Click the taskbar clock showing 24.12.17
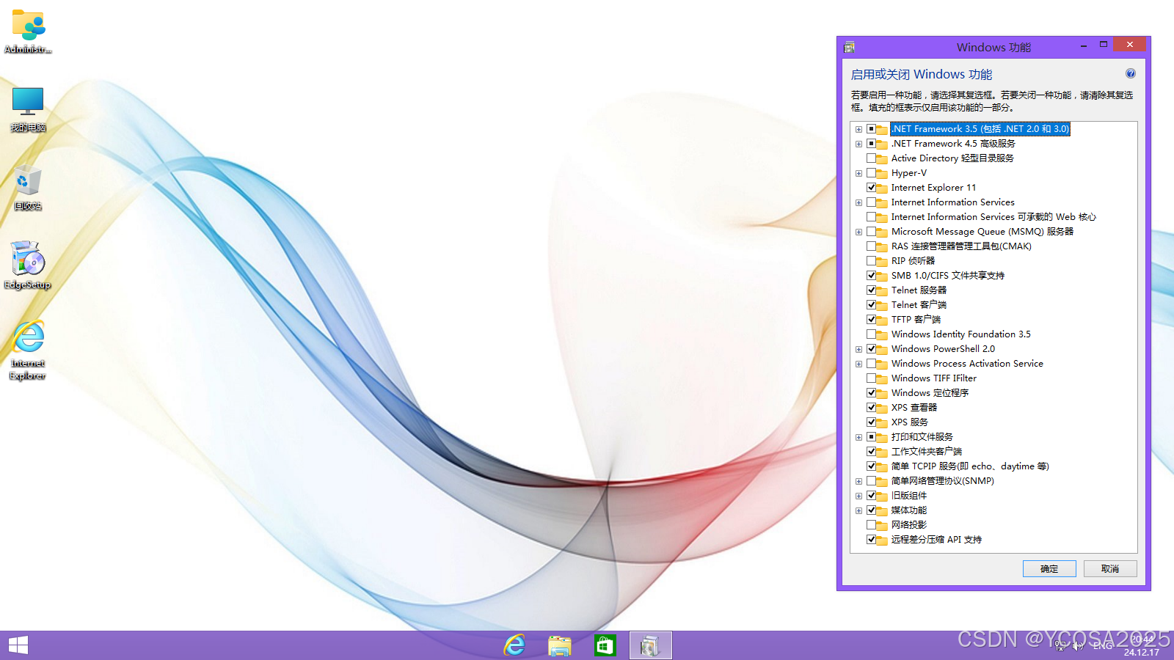 pos(1142,646)
